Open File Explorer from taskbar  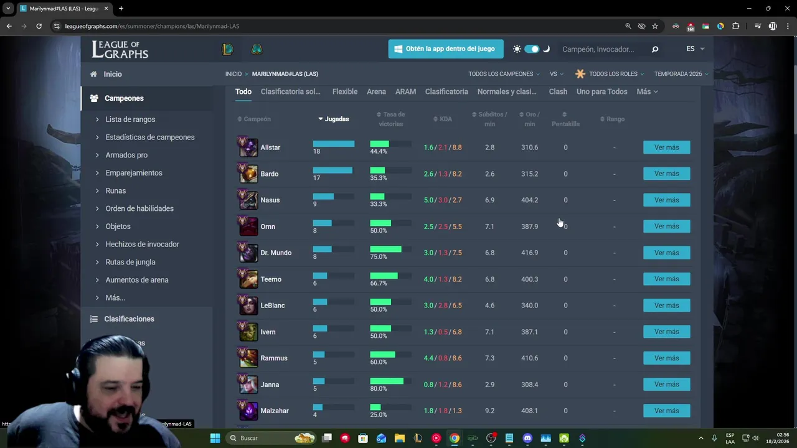tap(400, 438)
